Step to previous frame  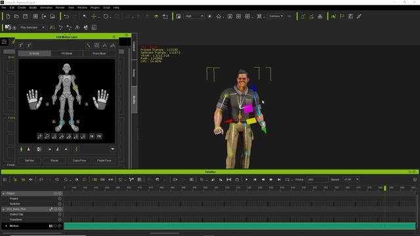[x=263, y=180]
